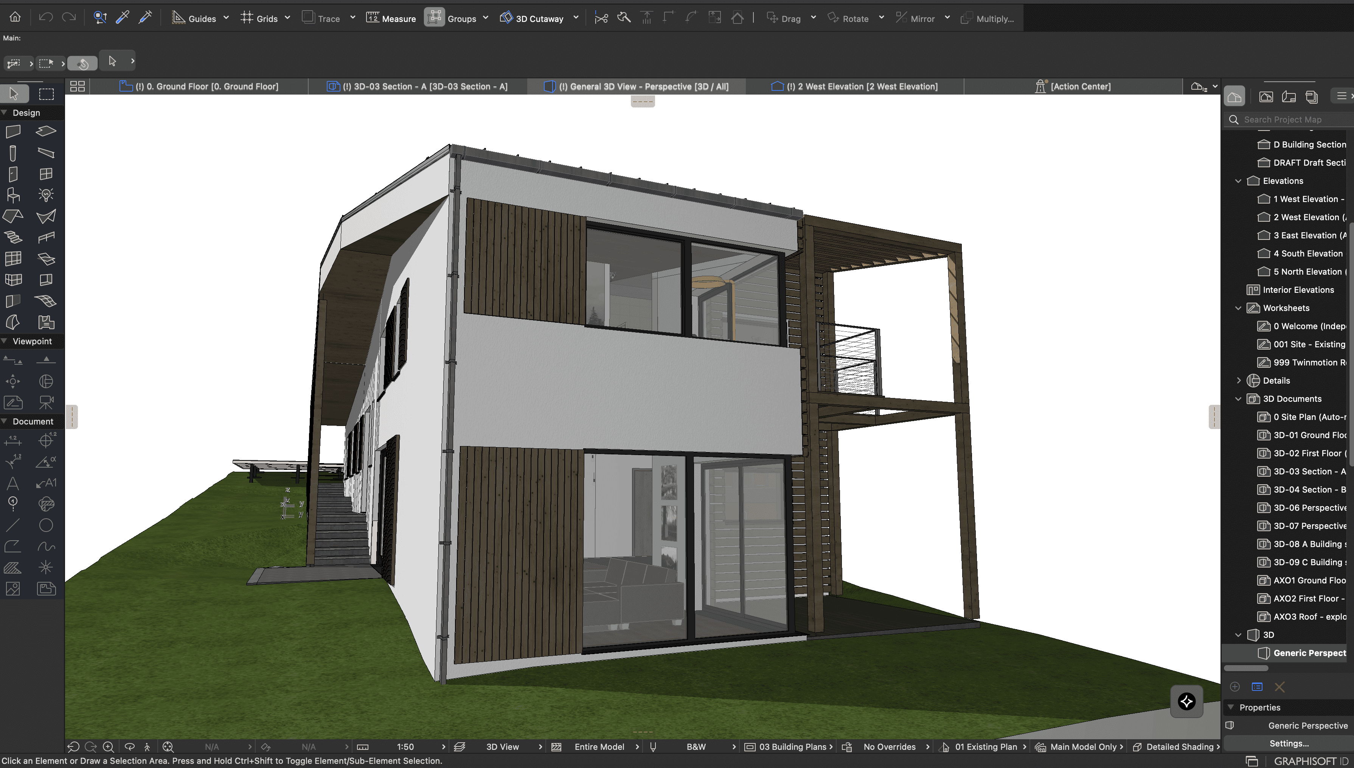Toggle the 3D Cutaway button
1354x768 pixels.
(x=532, y=19)
